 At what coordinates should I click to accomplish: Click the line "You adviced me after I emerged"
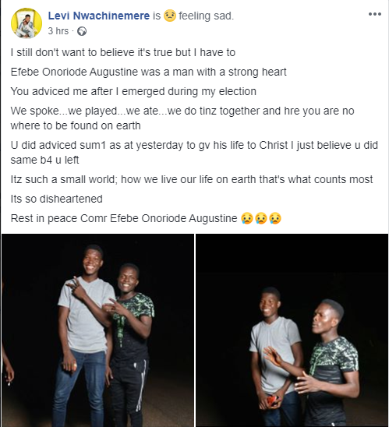133,92
